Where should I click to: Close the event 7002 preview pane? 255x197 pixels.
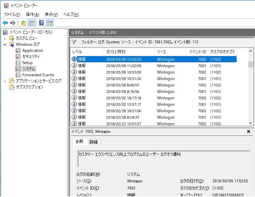coord(249,132)
